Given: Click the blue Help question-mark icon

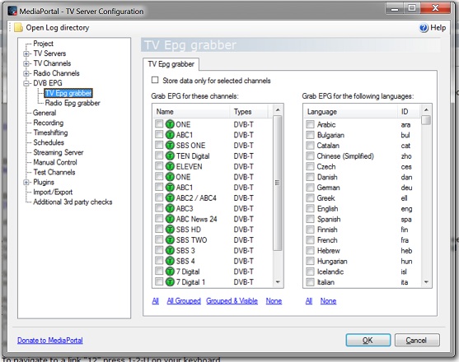Looking at the screenshot, I should [424, 28].
